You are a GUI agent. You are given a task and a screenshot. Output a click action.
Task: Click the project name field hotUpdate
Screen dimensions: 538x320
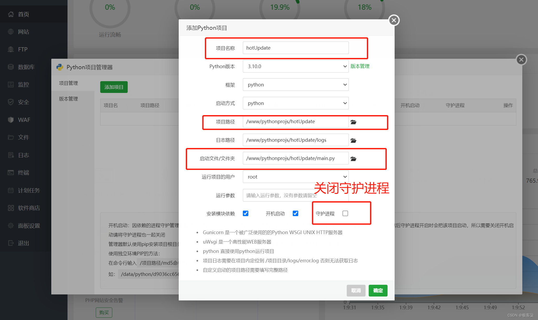[x=296, y=48]
